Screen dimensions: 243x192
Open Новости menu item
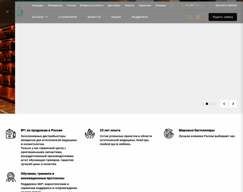94,17
